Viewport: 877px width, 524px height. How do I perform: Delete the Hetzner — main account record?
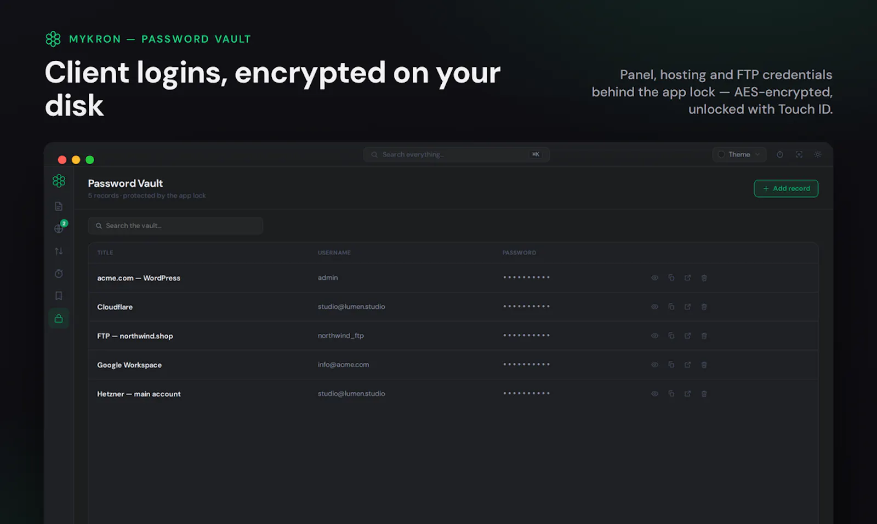click(704, 394)
